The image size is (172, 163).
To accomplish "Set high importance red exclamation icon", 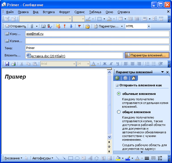I will point(64,26).
